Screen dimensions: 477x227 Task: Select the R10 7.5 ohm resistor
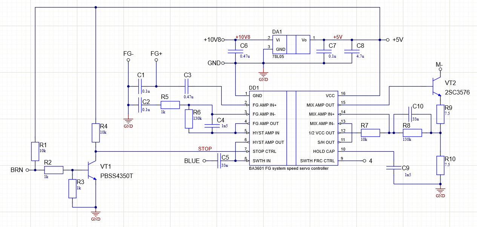[x=440, y=165]
